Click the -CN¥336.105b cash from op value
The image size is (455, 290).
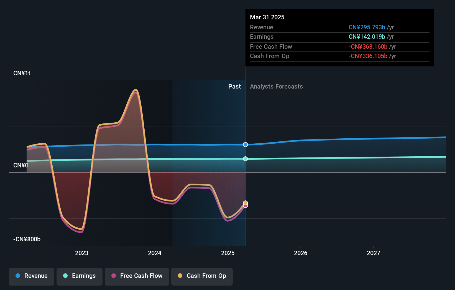[368, 56]
